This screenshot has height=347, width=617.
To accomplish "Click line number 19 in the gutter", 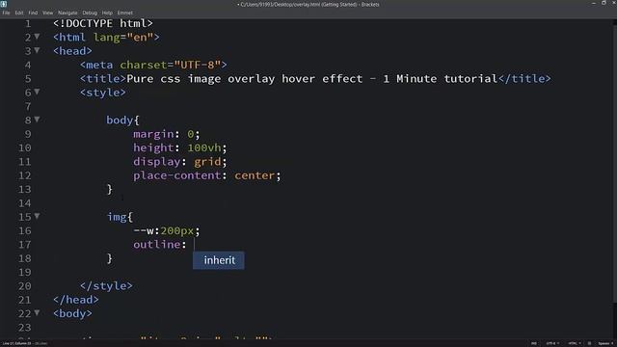I will pos(24,272).
